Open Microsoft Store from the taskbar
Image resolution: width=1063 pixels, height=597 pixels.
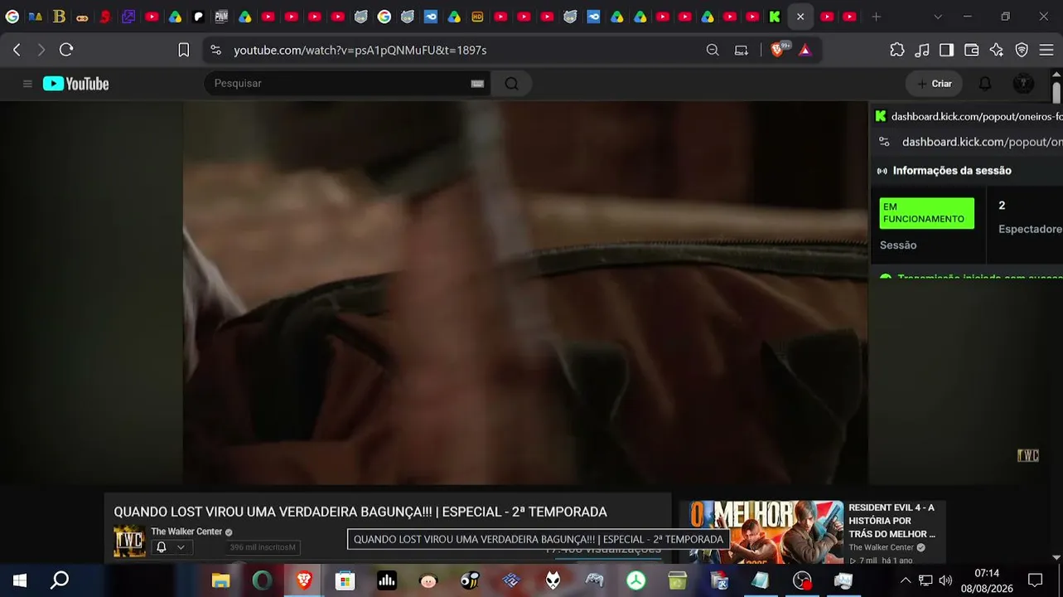(x=345, y=580)
